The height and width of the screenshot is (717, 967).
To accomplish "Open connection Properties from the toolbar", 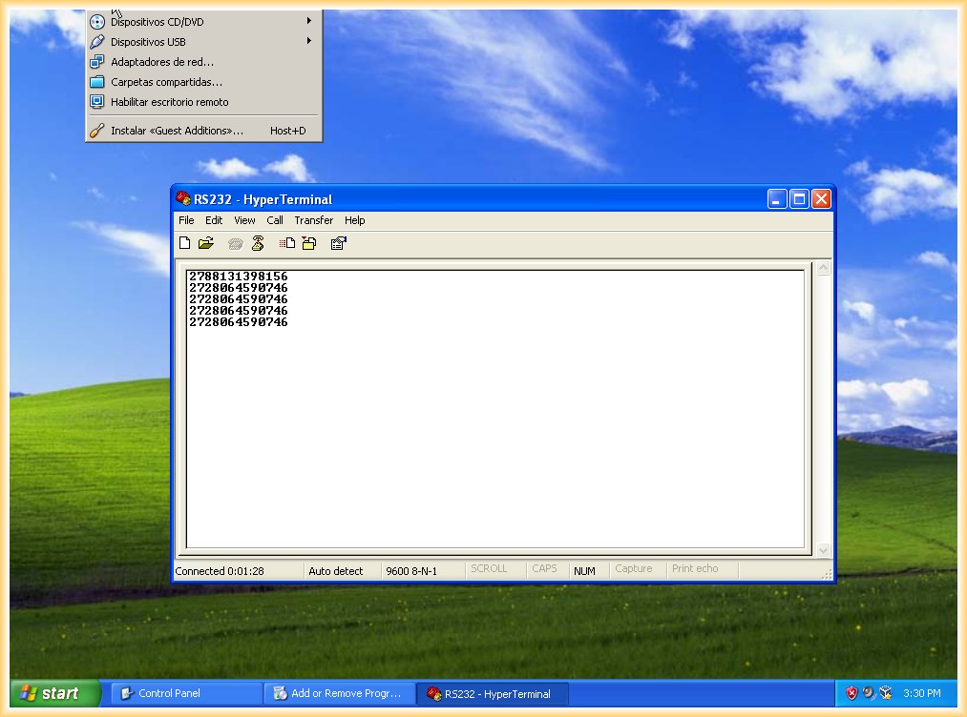I will (338, 243).
